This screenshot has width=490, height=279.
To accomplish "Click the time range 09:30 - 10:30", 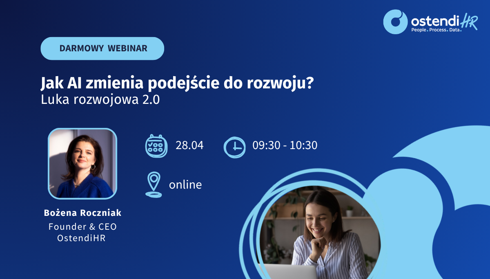I will pyautogui.click(x=285, y=145).
